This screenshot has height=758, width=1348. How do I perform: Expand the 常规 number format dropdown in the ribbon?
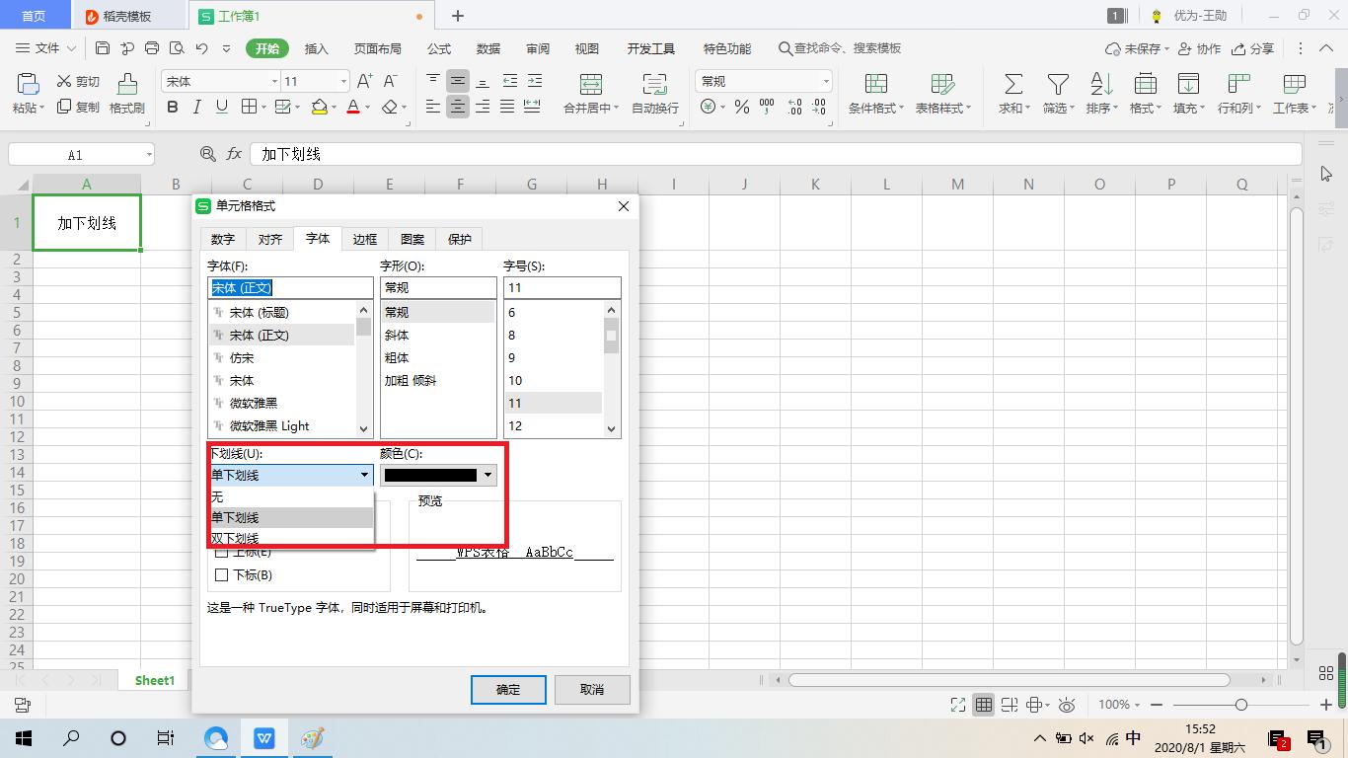coord(825,81)
